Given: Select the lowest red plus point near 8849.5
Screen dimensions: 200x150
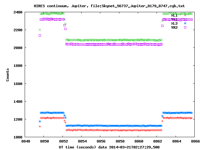Looking at the screenshot, I should pos(40,126).
